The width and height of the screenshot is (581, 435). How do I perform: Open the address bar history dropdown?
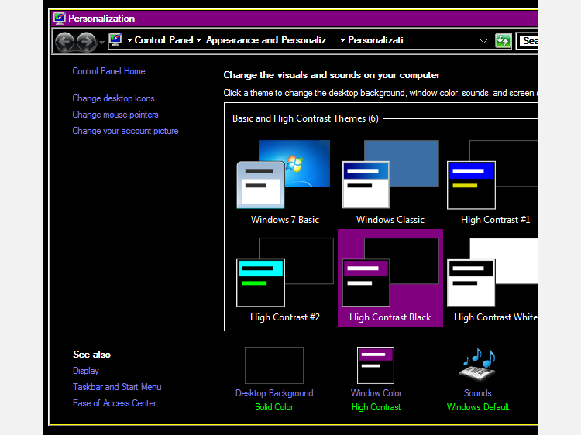pos(483,41)
